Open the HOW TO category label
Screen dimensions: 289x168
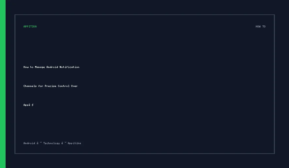click(260, 26)
